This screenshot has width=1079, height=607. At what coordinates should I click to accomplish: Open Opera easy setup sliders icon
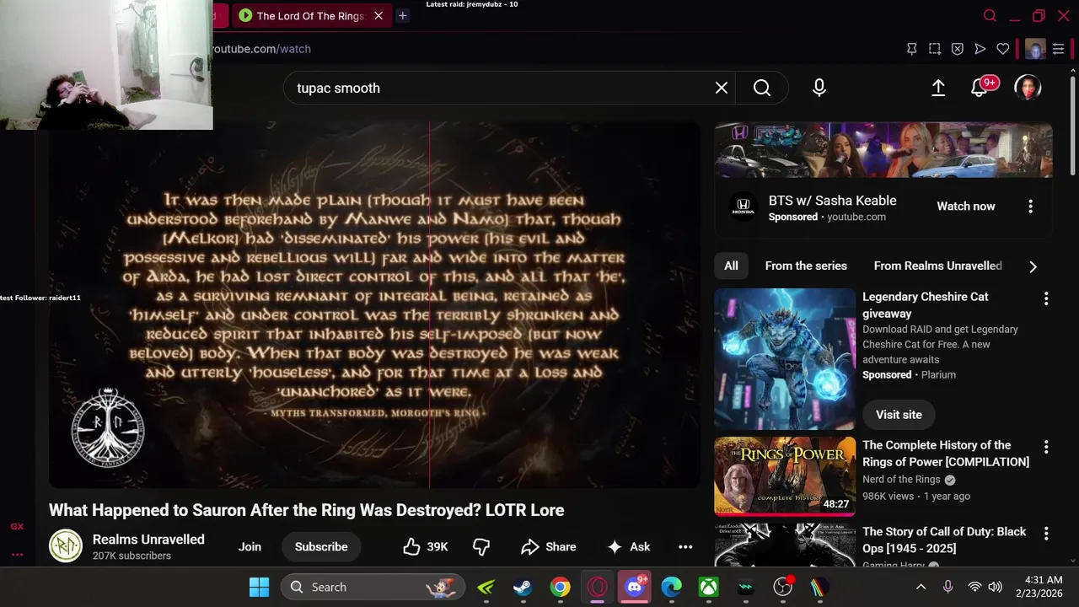pyautogui.click(x=1059, y=49)
